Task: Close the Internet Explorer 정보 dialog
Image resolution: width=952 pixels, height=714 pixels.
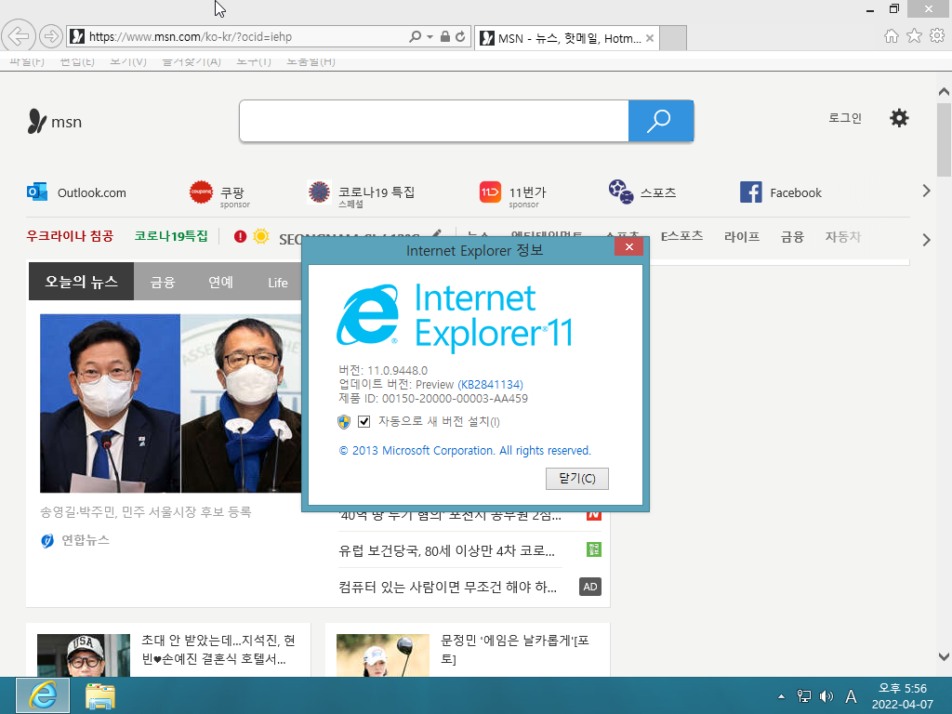Action: 629,246
